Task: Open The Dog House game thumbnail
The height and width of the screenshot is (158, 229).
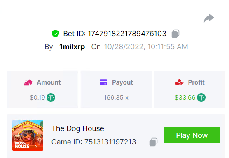Action: pos(28,135)
